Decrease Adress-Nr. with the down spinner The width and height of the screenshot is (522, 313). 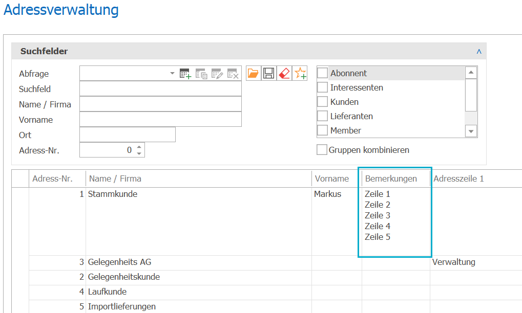pyautogui.click(x=139, y=153)
